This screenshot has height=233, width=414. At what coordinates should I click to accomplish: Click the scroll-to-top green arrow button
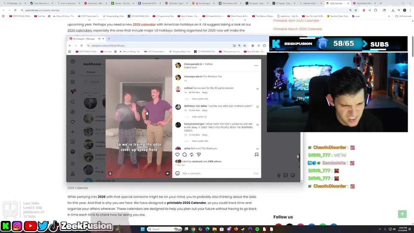point(402,214)
